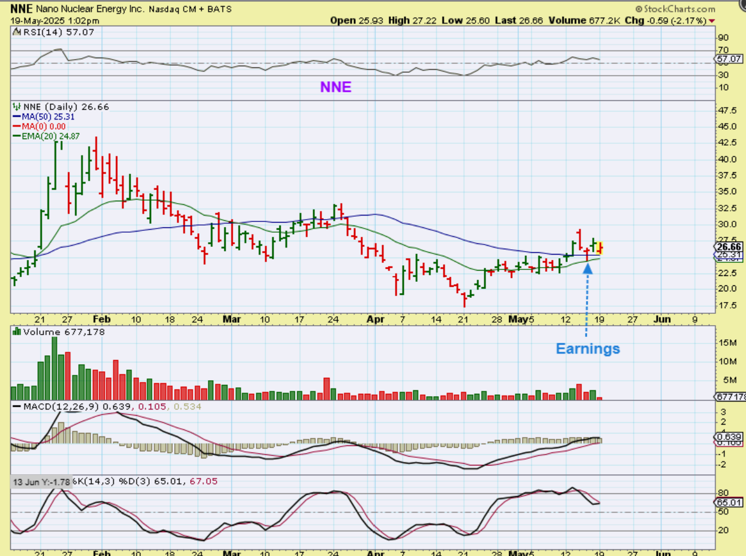Click the red 0.105 MACD signal value
This screenshot has height=556, width=746.
152,407
